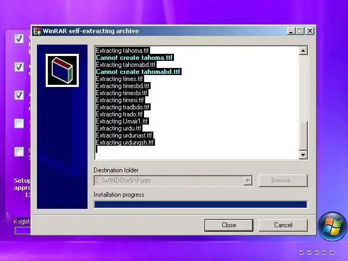Open the Windows Start orb
The image size is (348, 261).
tap(332, 226)
